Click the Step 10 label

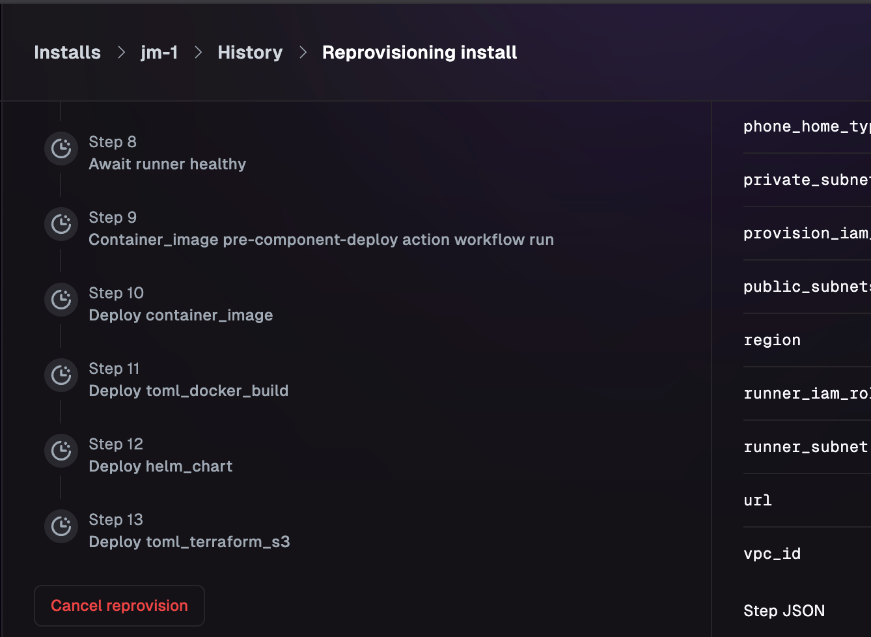(117, 293)
